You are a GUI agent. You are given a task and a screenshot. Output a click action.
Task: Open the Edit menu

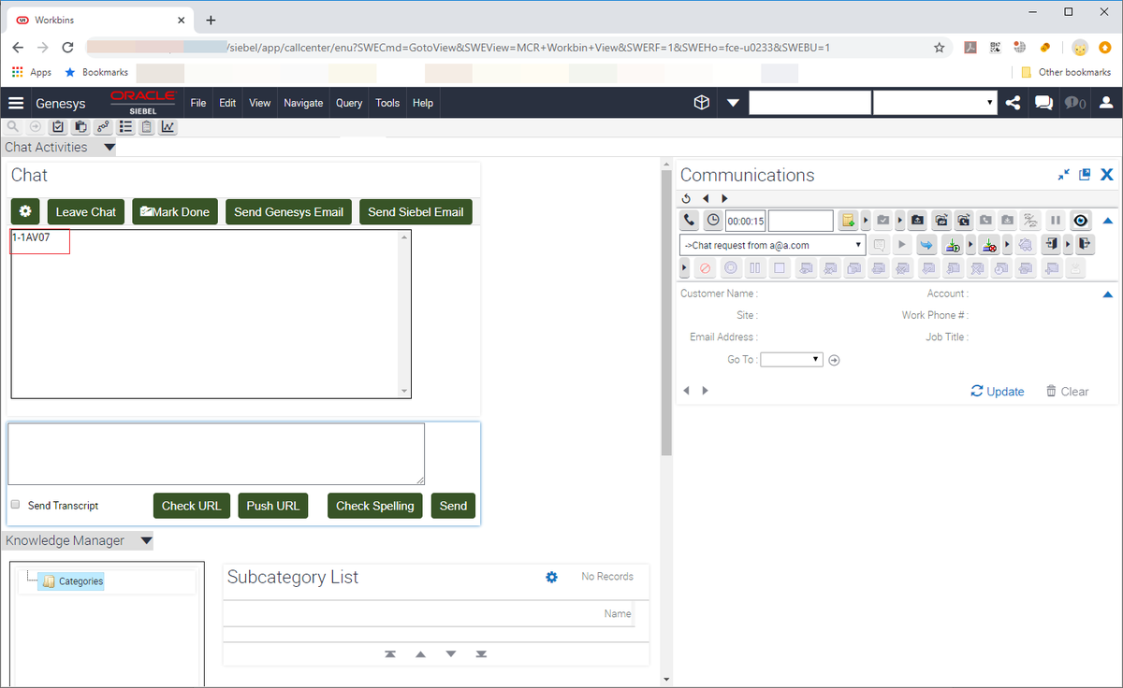tap(227, 103)
